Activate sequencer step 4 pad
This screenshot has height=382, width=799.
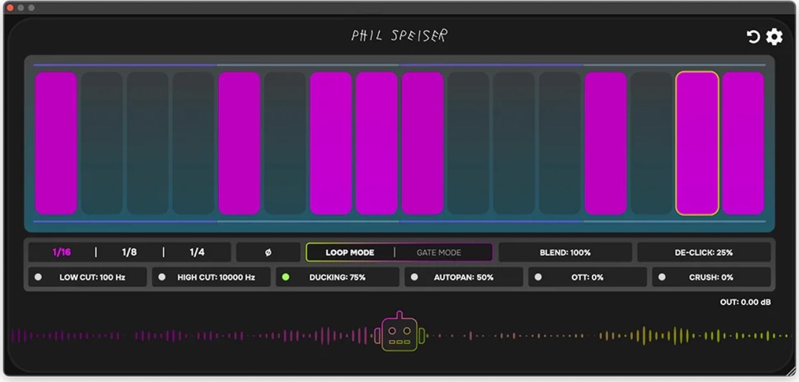coord(193,143)
